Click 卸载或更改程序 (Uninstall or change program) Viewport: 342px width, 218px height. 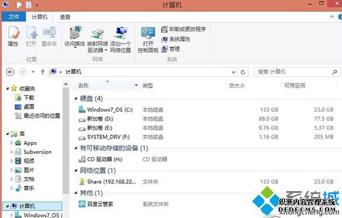tap(183, 29)
